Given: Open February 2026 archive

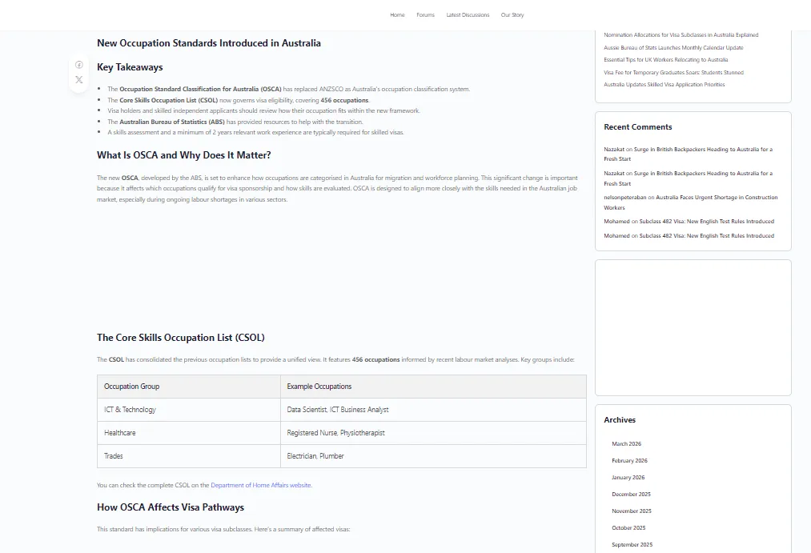Looking at the screenshot, I should pyautogui.click(x=629, y=460).
